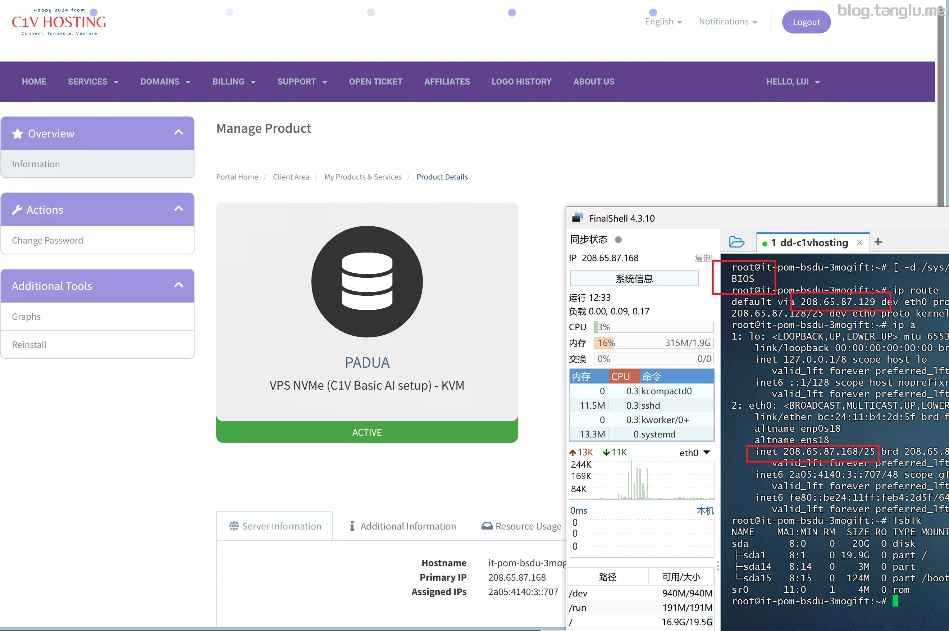Click the 可用/大小 column header
The width and height of the screenshot is (949, 631).
[681, 577]
